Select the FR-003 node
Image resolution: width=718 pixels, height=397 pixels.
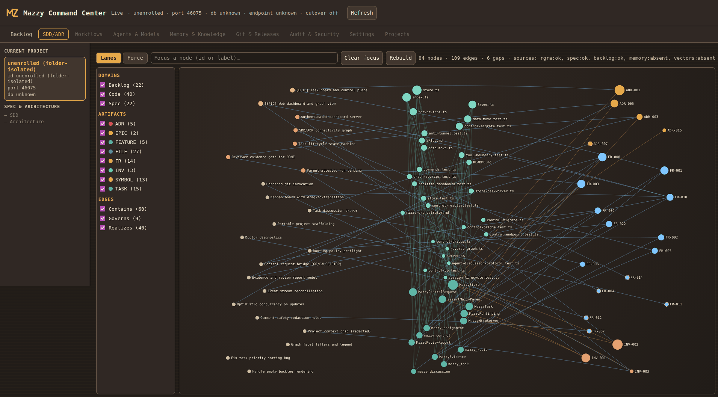pos(581,184)
